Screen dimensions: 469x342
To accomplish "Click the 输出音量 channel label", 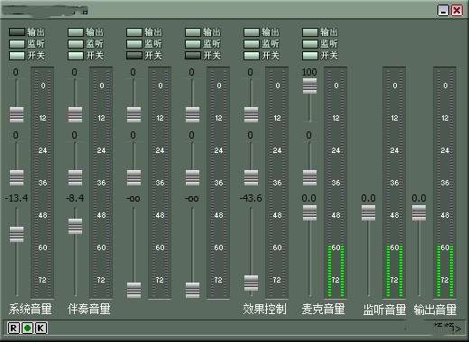I will (x=435, y=310).
